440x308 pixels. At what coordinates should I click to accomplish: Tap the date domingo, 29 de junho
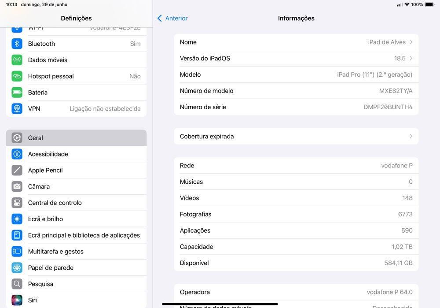[44, 4]
